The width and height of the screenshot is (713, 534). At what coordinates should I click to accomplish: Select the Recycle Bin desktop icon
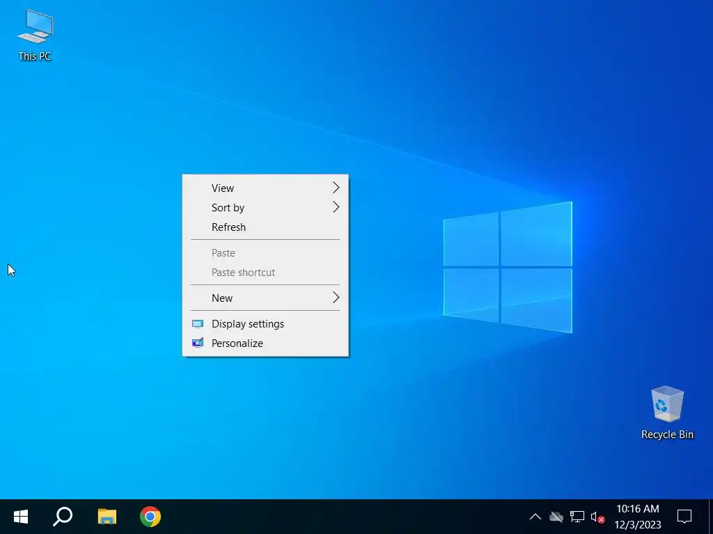(x=667, y=413)
